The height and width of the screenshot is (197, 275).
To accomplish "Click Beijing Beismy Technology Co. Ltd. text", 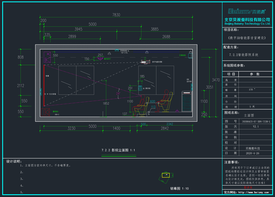I will (x=247, y=24).
